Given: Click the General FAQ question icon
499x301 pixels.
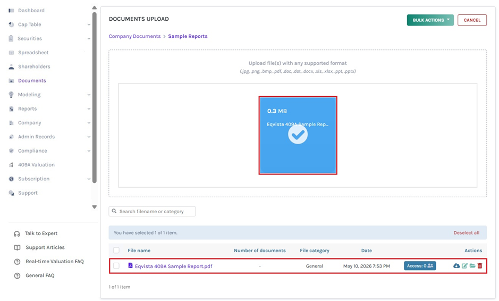Looking at the screenshot, I should 17,275.
